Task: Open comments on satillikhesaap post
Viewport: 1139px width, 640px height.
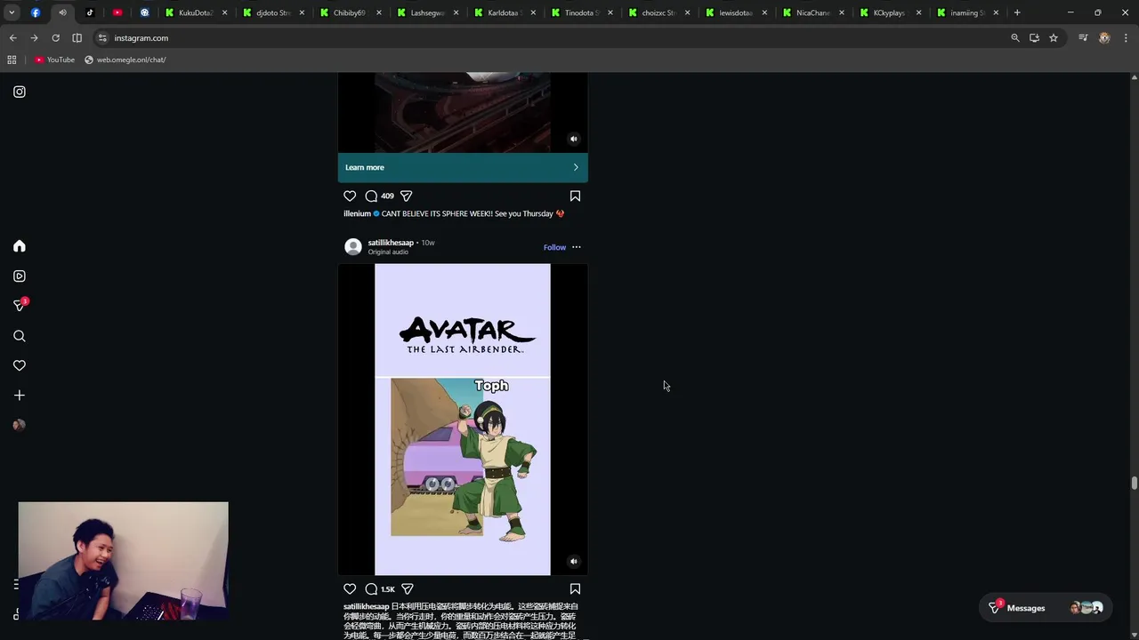Action: click(x=371, y=588)
